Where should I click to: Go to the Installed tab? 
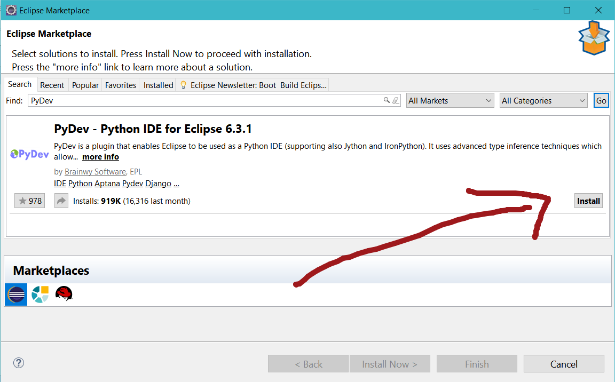coord(158,85)
